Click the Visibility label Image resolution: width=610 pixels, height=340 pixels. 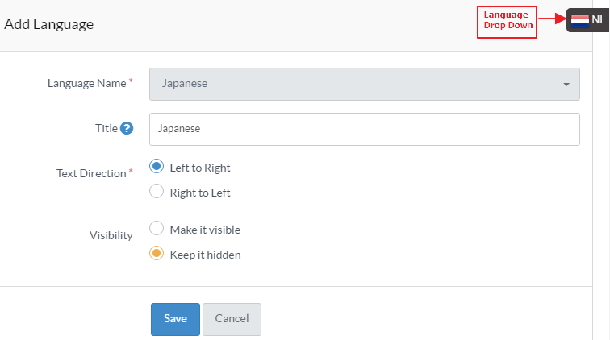[x=111, y=235]
